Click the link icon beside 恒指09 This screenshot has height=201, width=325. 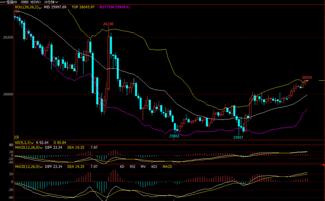click(x=3, y=2)
